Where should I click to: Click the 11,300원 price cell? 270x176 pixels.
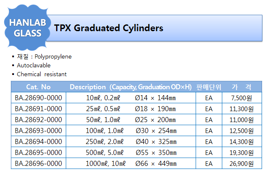(242, 109)
